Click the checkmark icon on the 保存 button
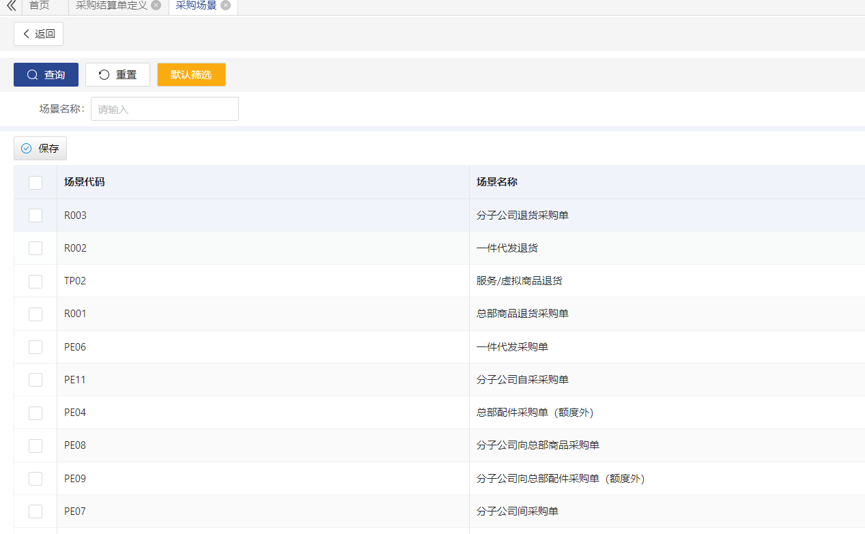This screenshot has width=865, height=534. point(26,148)
